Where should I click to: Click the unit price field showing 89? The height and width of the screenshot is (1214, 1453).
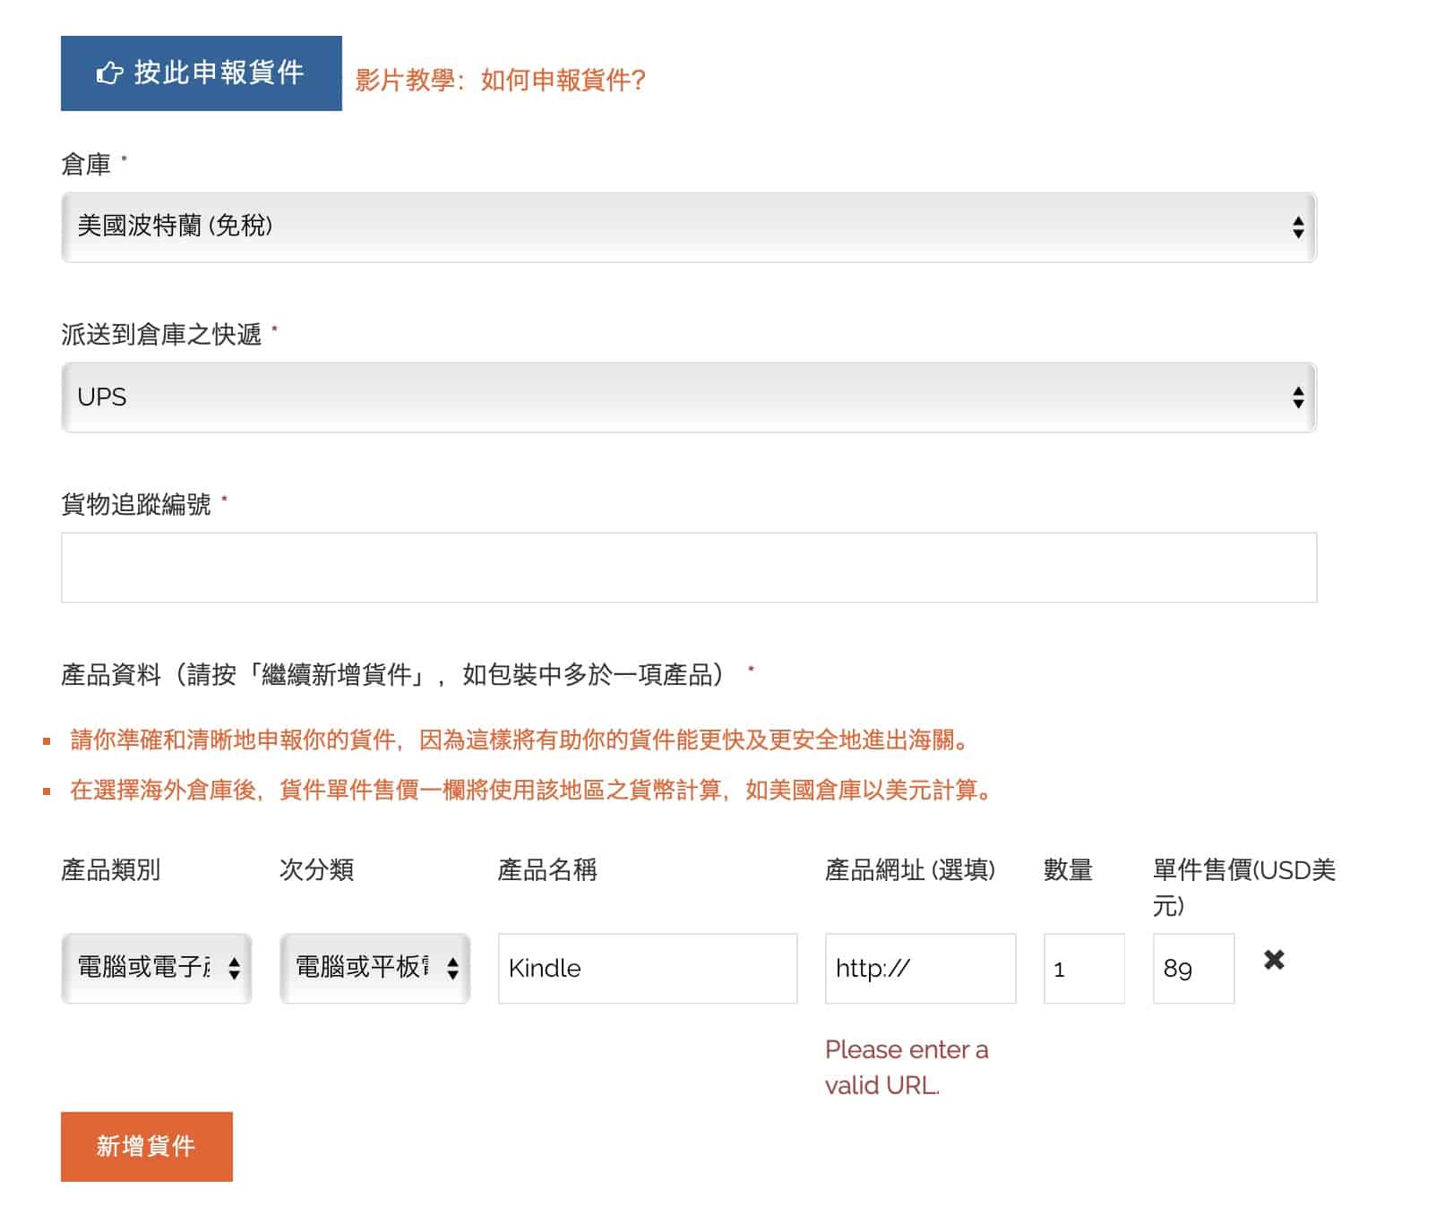click(1192, 968)
